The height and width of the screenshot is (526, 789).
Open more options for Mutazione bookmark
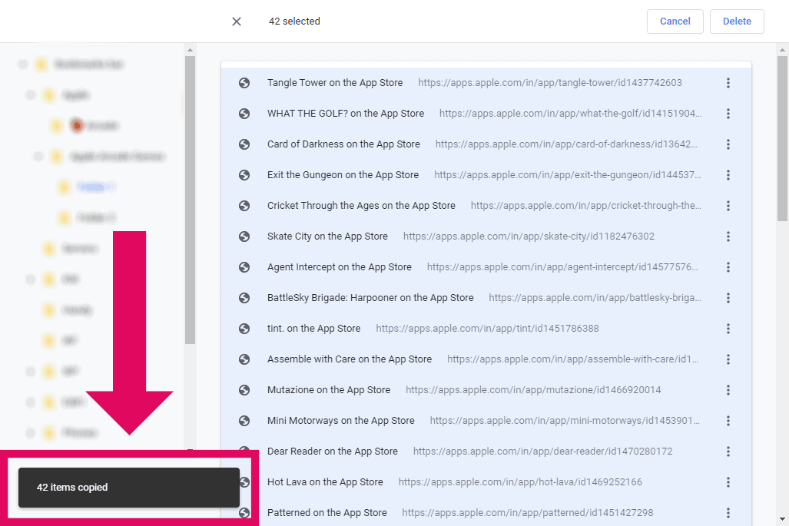click(x=728, y=390)
